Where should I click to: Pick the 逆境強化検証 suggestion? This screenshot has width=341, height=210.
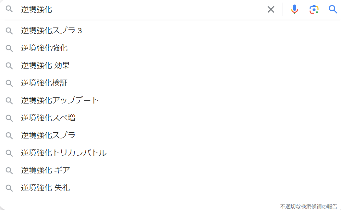44,83
